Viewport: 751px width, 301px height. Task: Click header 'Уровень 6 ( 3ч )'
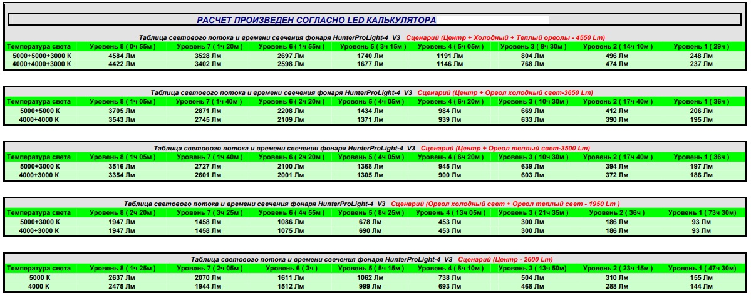(x=292, y=268)
